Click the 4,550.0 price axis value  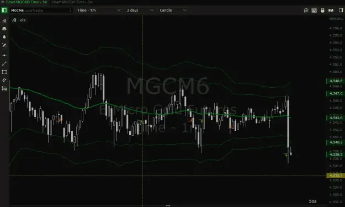point(336,72)
